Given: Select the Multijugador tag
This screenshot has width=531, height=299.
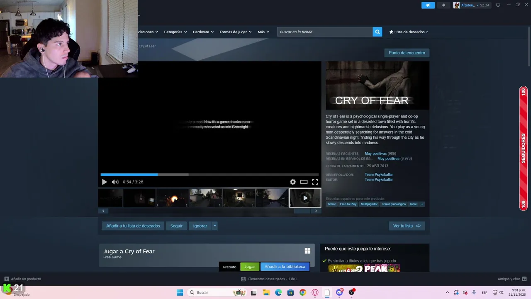Looking at the screenshot, I should tap(369, 204).
